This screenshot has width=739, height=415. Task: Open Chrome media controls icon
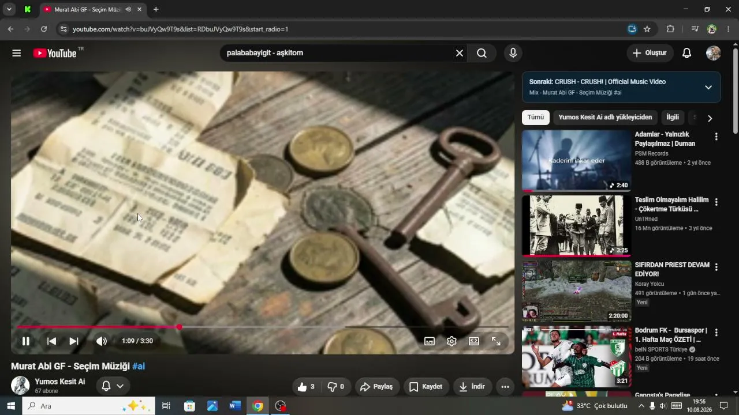(695, 29)
